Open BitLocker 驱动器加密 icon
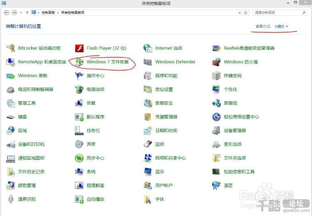This screenshot has width=312, height=216. click(11, 48)
